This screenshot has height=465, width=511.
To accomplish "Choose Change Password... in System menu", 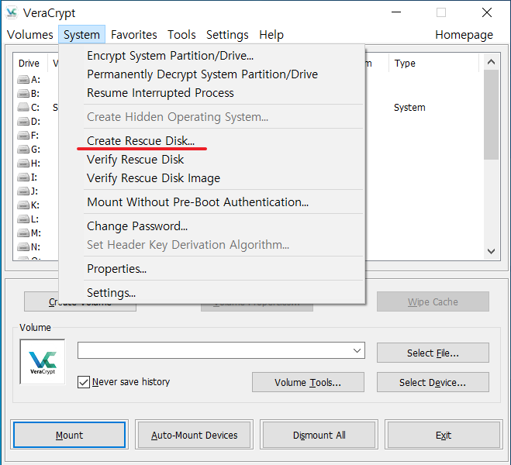I will pos(212,226).
